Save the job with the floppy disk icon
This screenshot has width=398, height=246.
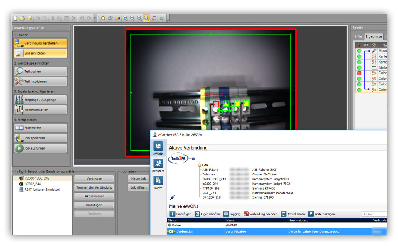coord(29,18)
